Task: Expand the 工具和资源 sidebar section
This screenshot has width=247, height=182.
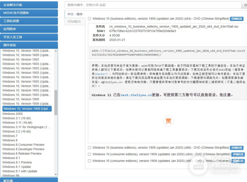Action: pyautogui.click(x=29, y=21)
